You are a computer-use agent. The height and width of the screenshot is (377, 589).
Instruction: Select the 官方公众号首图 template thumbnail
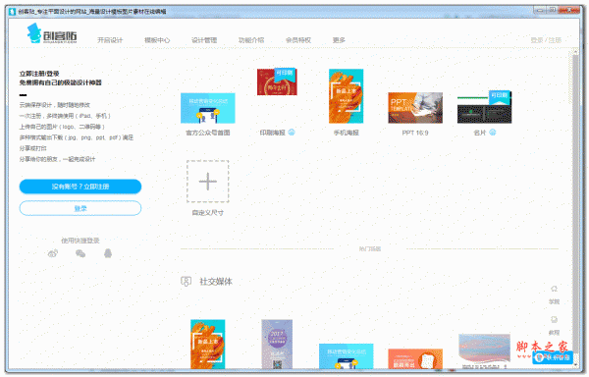point(208,108)
